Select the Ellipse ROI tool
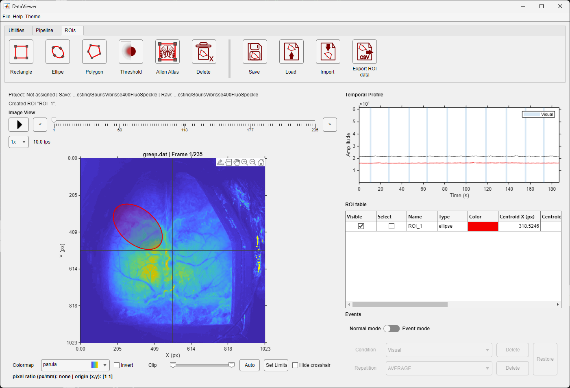 [x=58, y=52]
